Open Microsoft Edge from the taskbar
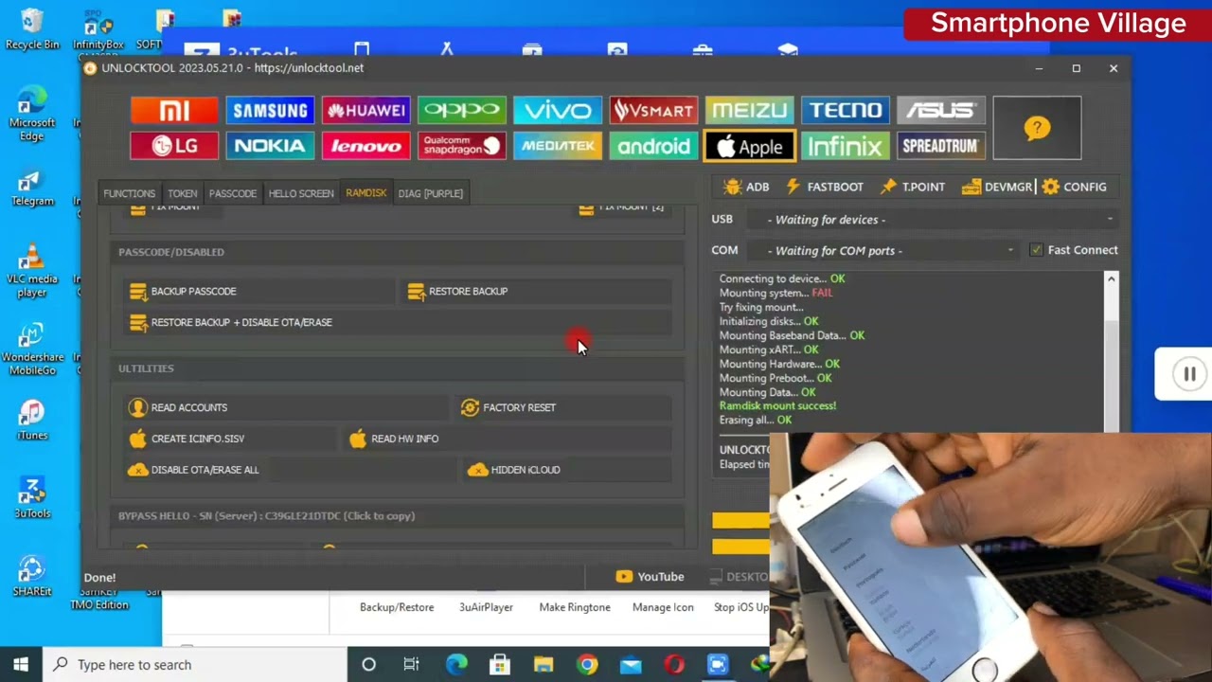The image size is (1212, 682). (x=456, y=665)
